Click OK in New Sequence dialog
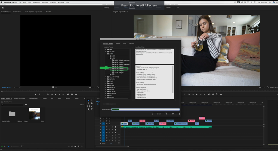This screenshot has height=151, width=278. [x=173, y=114]
